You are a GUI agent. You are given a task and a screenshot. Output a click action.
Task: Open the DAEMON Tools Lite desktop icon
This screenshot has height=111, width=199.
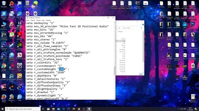[x=12, y=57]
